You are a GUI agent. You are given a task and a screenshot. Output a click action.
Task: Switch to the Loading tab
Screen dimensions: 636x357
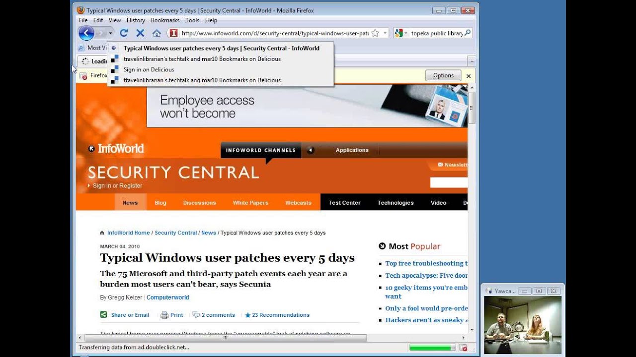[93, 61]
